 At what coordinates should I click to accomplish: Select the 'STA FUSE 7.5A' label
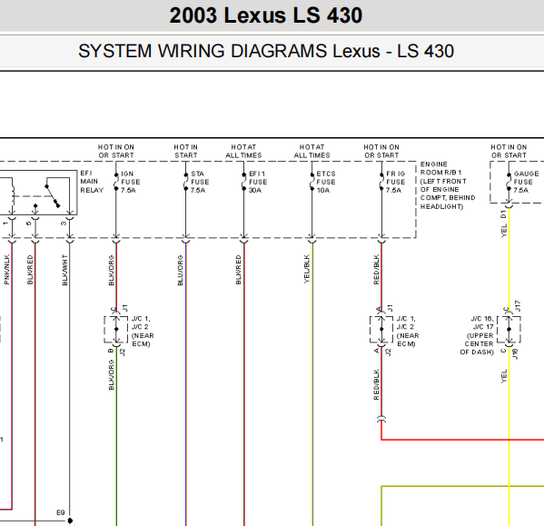200,182
